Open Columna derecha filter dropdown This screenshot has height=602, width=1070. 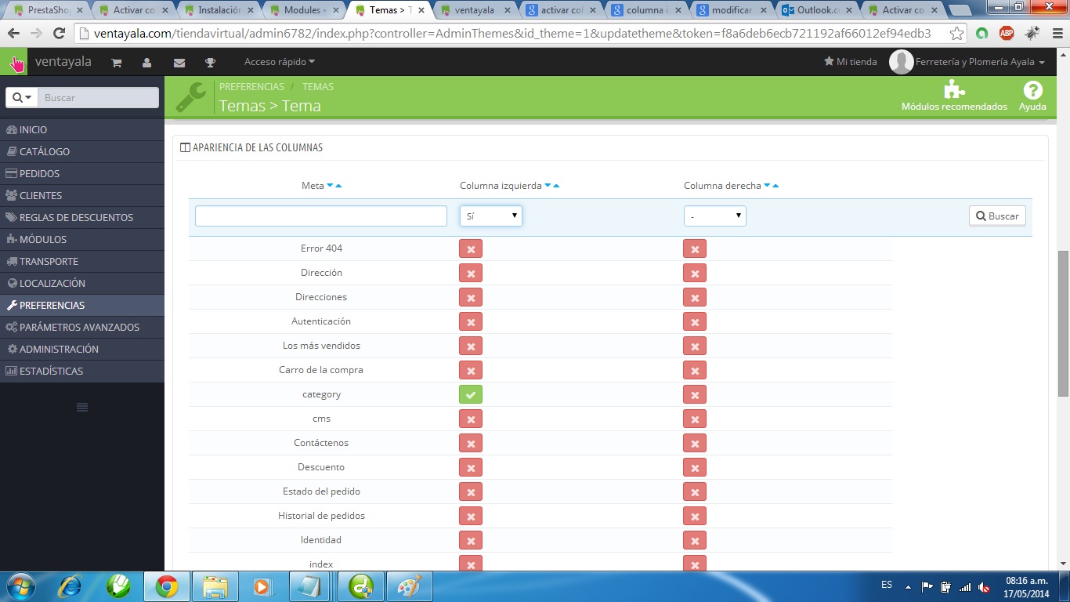(x=715, y=216)
